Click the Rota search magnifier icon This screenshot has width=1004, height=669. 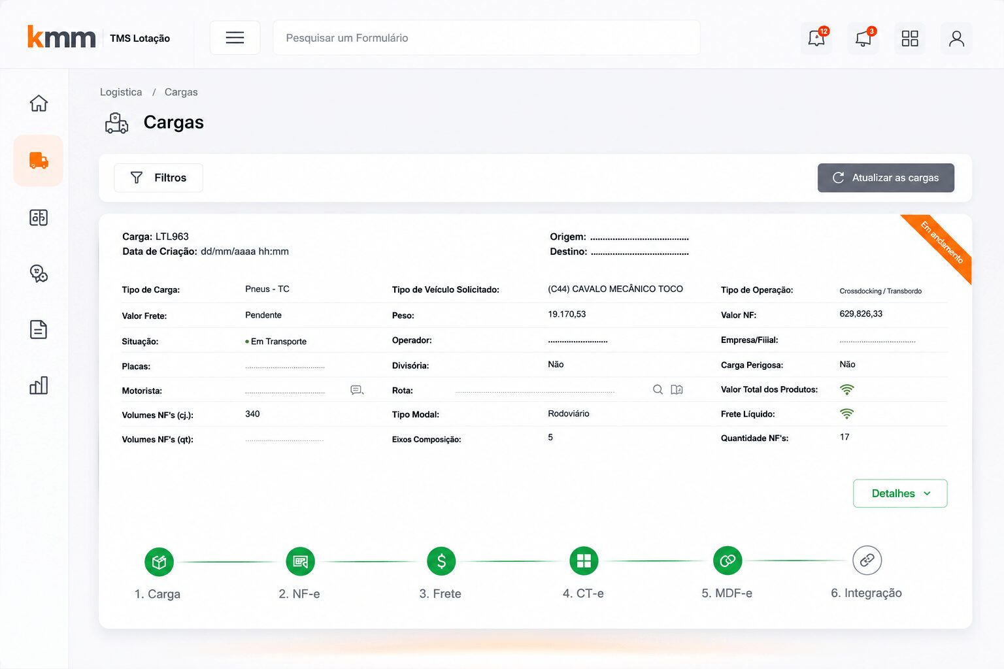coord(658,389)
